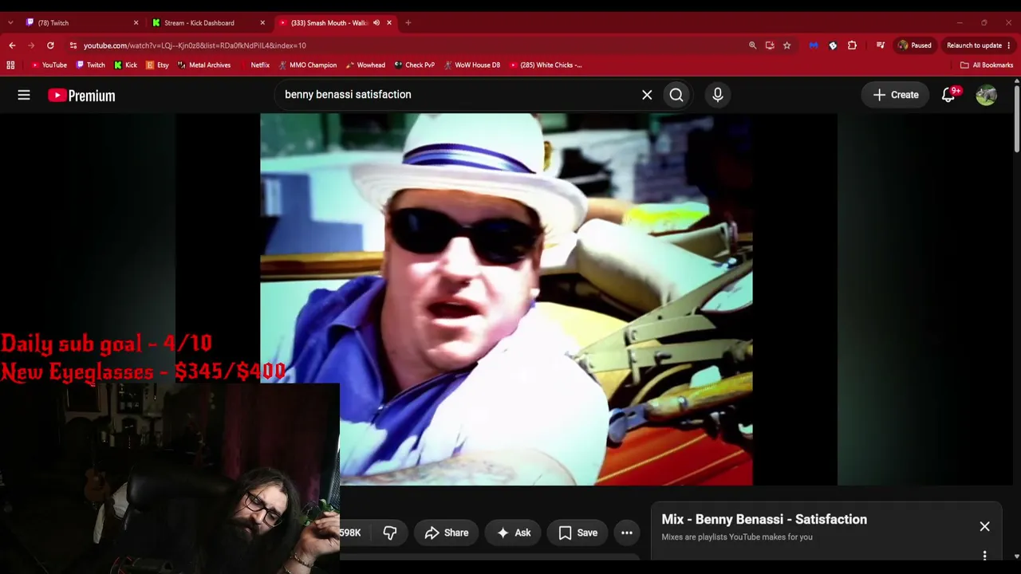1021x574 pixels.
Task: Click the 598K like count
Action: point(350,533)
